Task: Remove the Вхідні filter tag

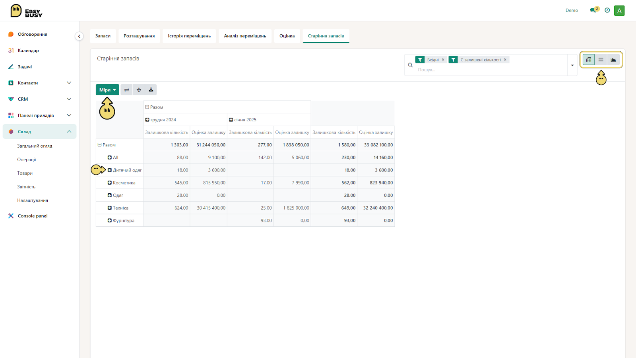Action: click(443, 60)
